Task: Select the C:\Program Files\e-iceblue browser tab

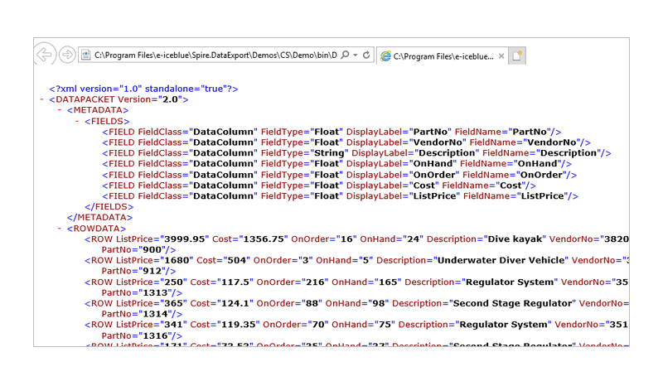Action: [439, 56]
